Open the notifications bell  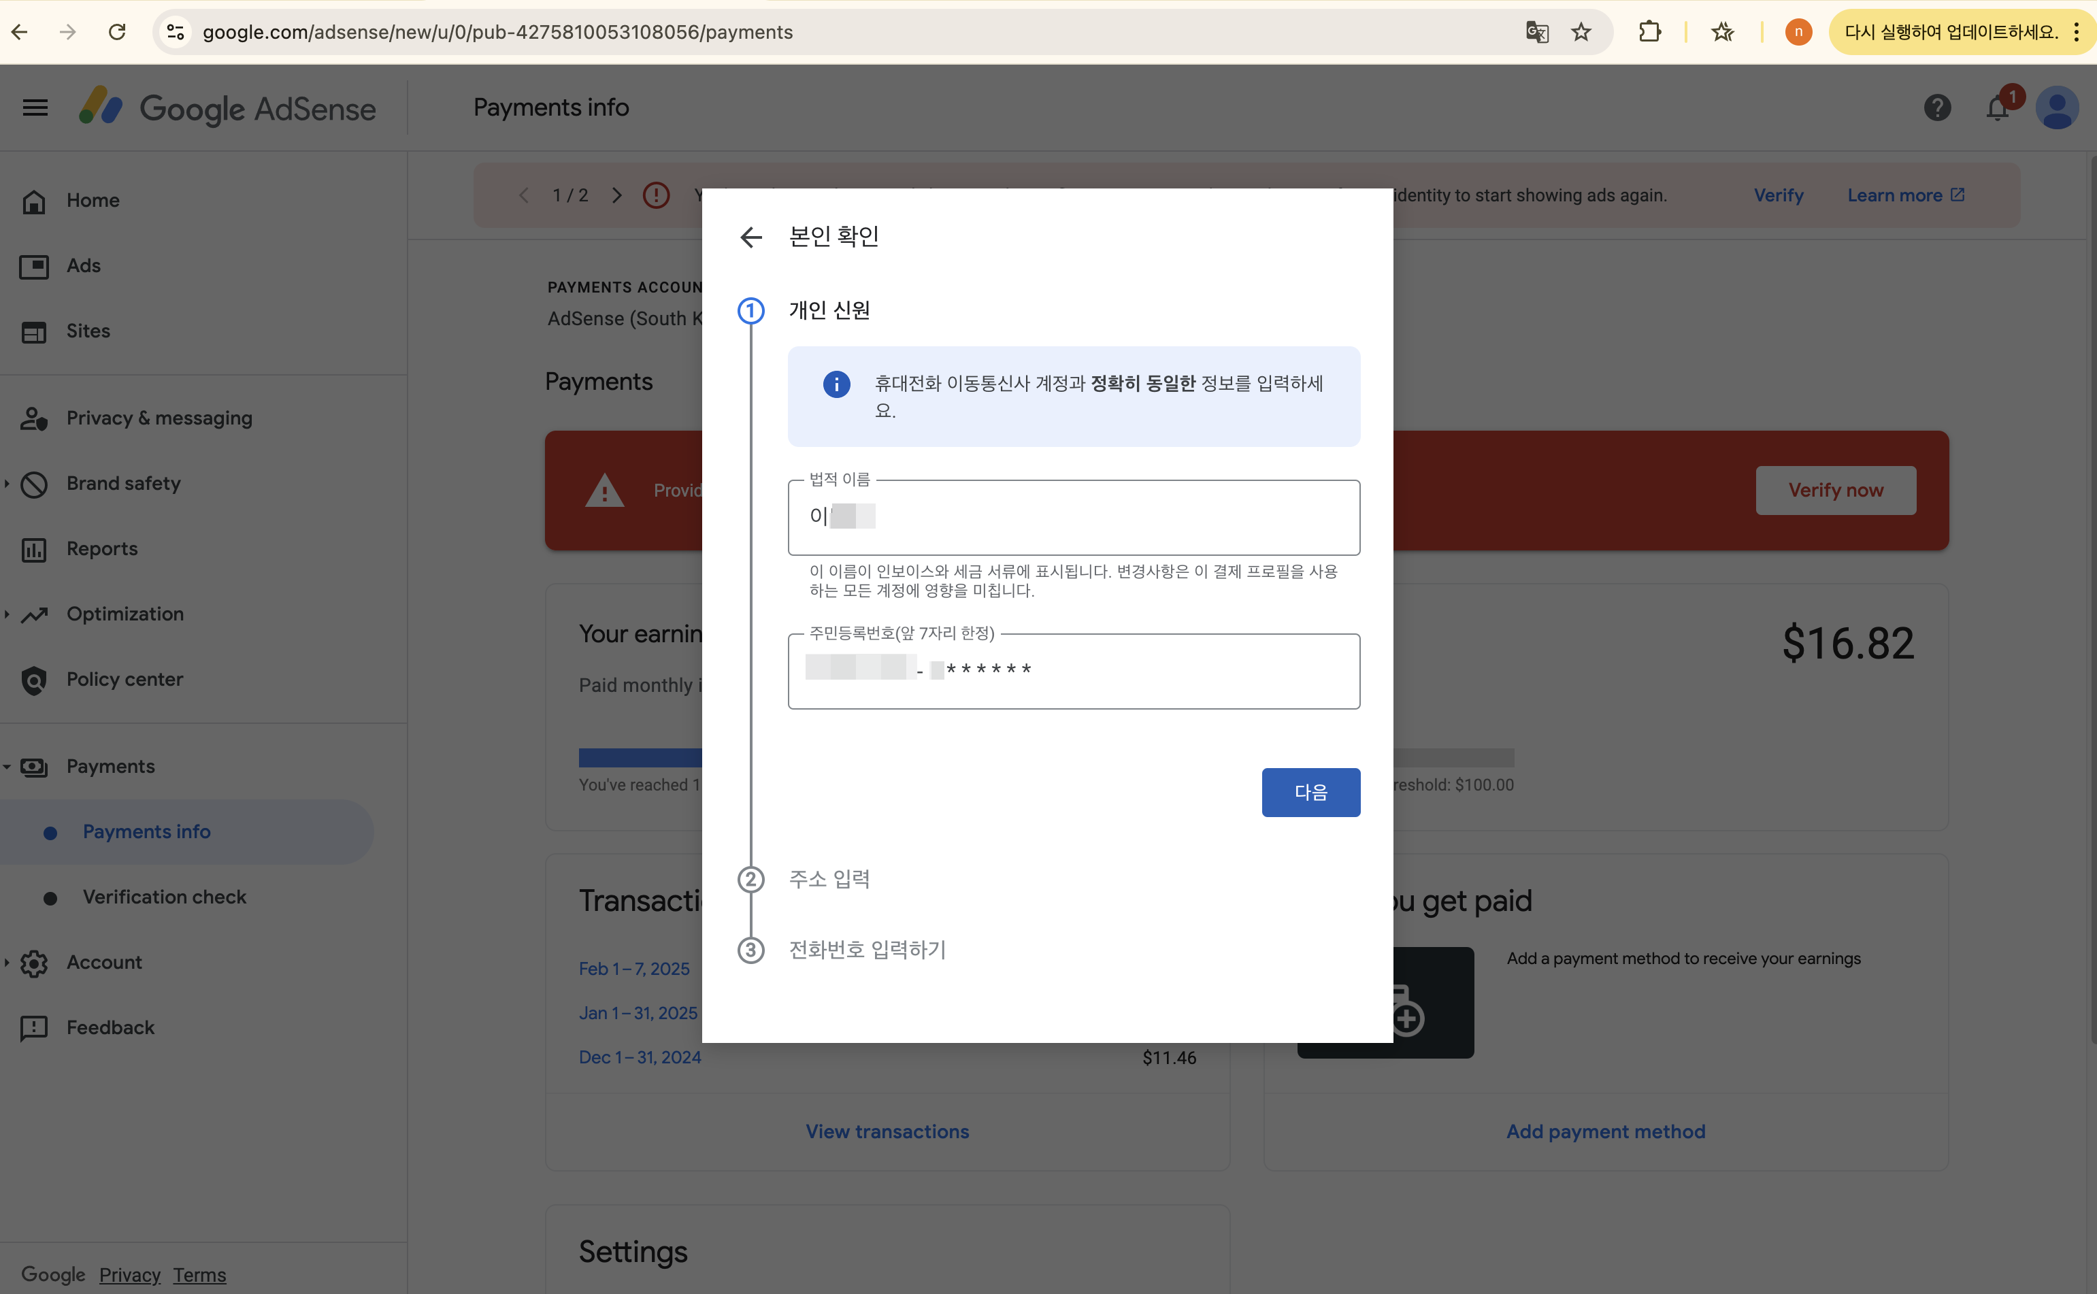tap(1998, 109)
